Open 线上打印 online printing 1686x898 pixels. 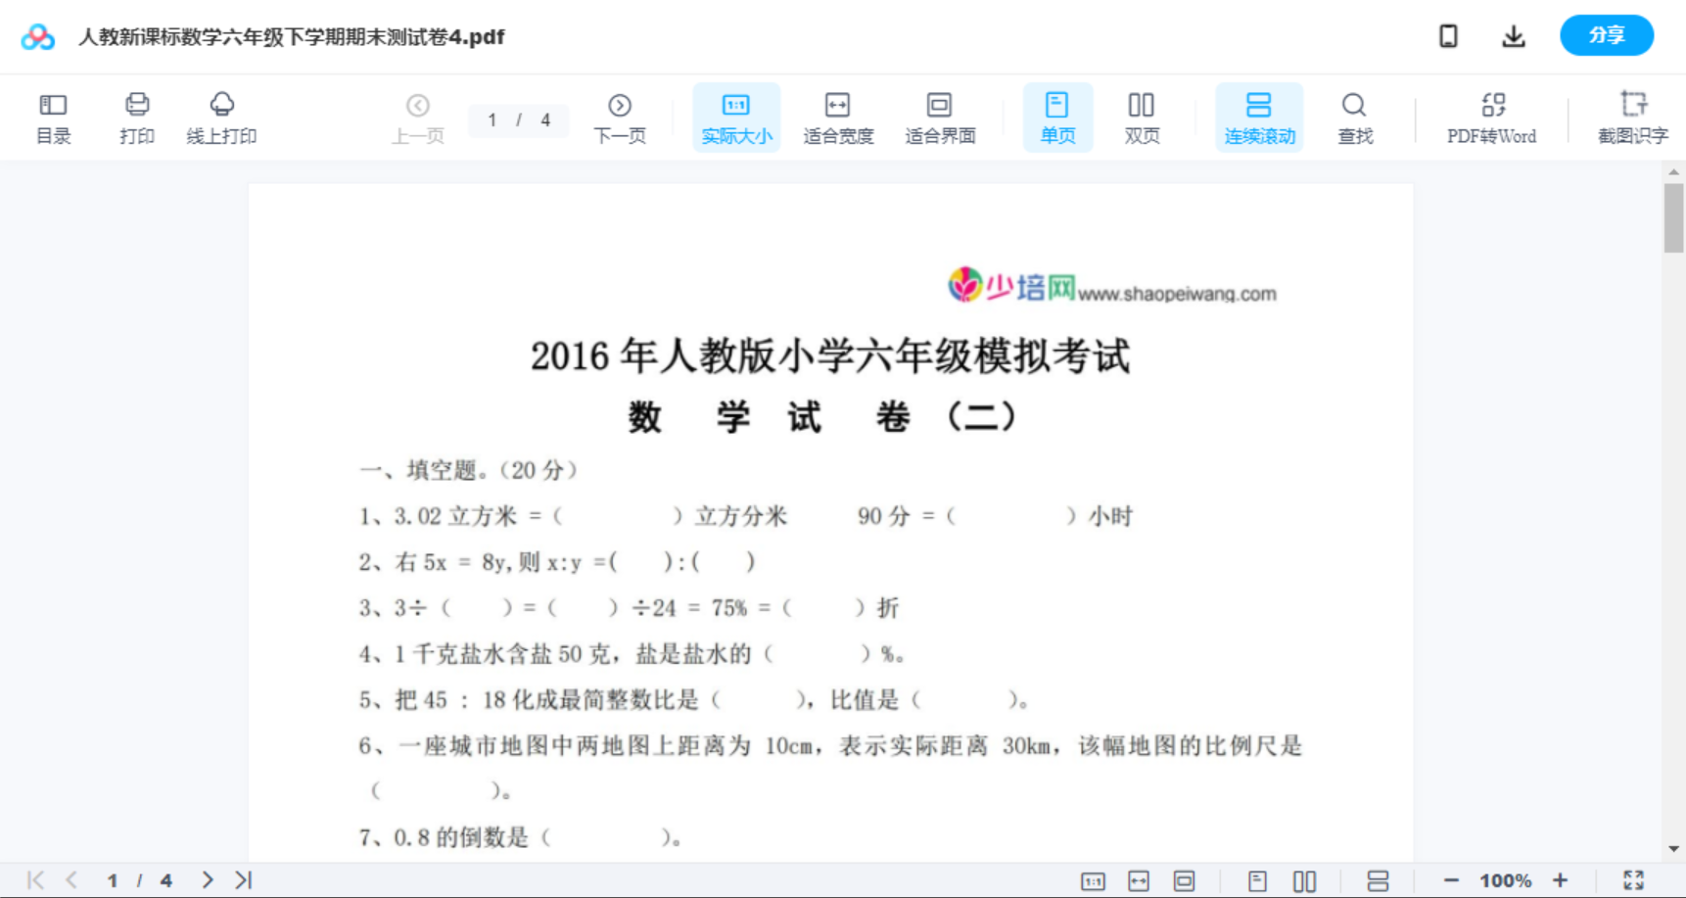pyautogui.click(x=221, y=117)
